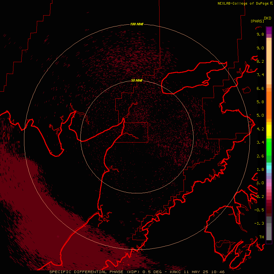This screenshot has width=274, height=274.
Task: Click the 4.2 value on the color scale
Action: (260, 129)
